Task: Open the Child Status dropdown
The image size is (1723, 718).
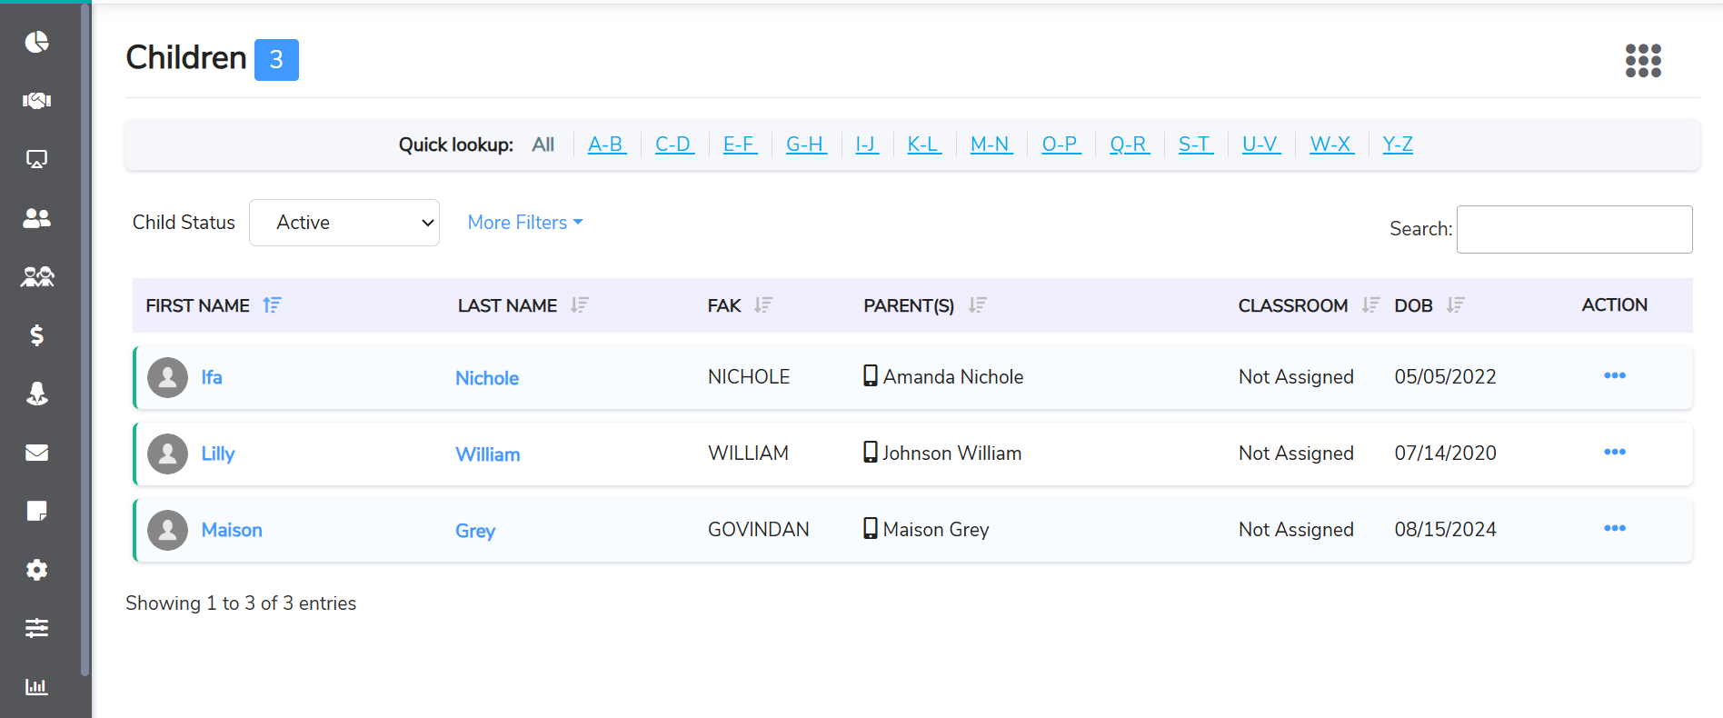Action: (x=344, y=223)
